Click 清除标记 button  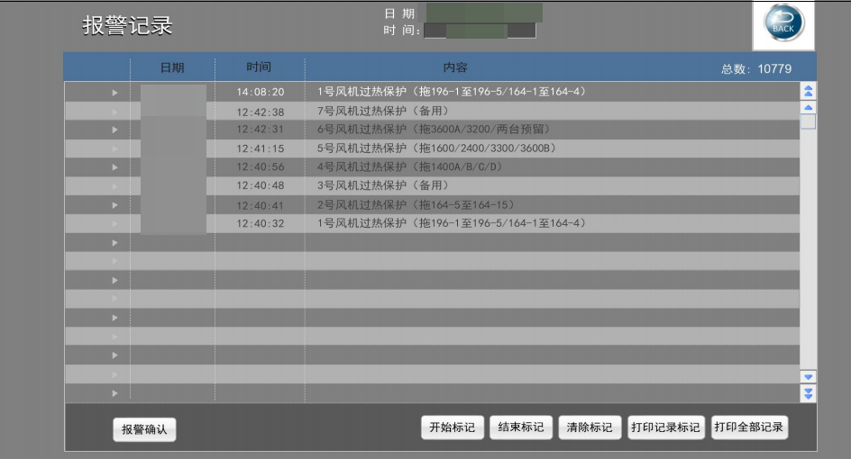(590, 427)
